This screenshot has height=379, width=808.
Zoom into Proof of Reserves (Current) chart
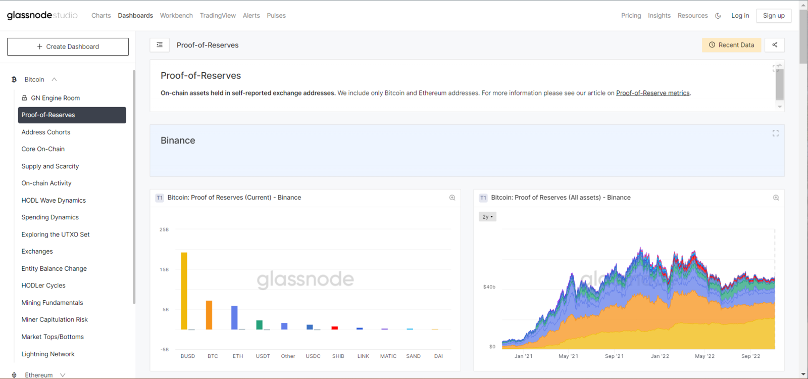coord(452,198)
